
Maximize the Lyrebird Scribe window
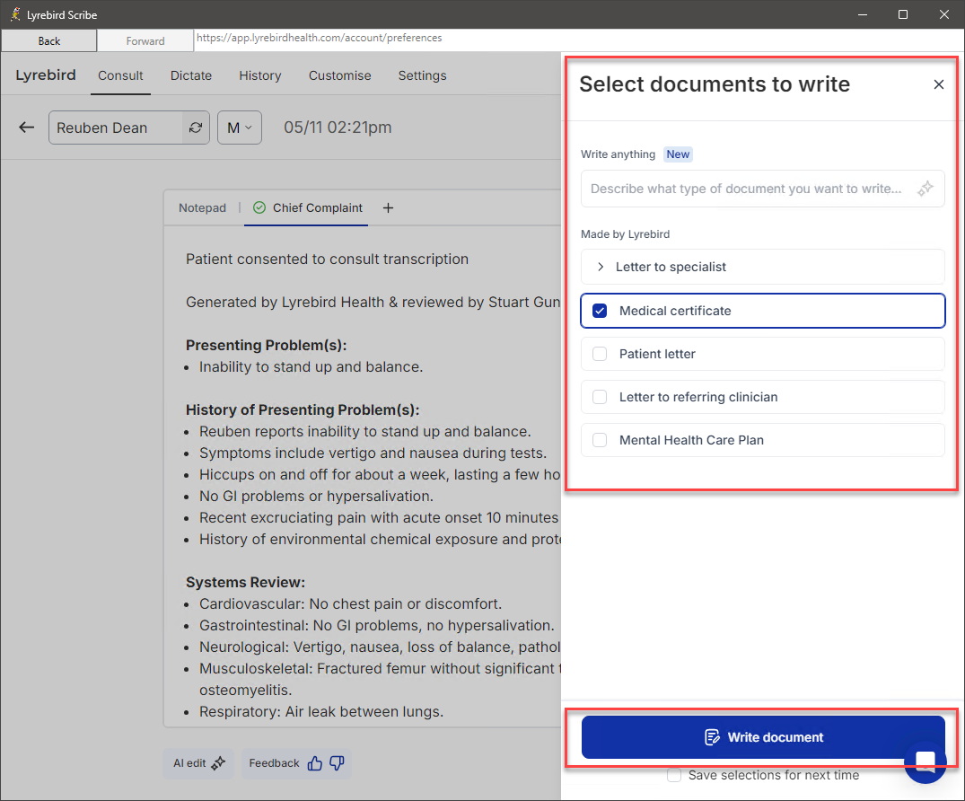point(903,14)
